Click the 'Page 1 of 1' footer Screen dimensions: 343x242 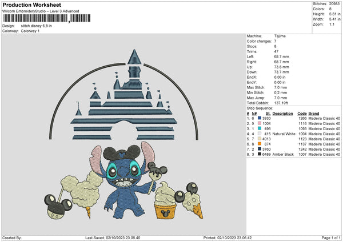point(331,237)
